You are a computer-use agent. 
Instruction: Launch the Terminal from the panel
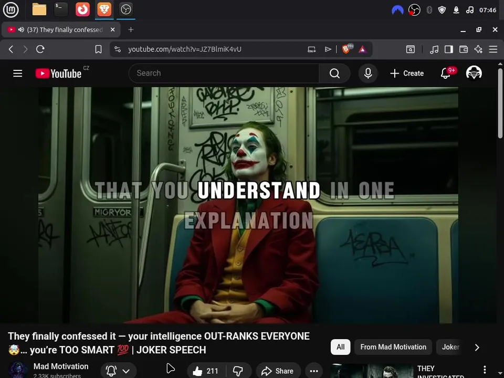[x=61, y=9]
